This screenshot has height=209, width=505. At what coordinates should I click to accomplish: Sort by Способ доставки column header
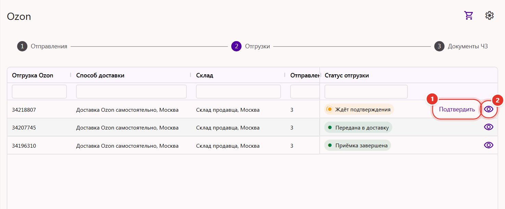(100, 75)
